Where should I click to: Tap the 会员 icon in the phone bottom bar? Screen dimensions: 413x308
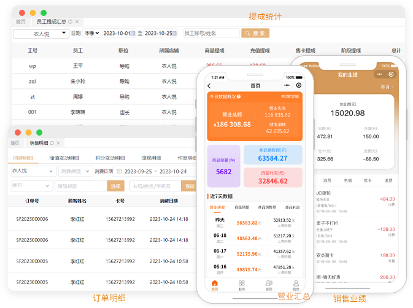[269, 284]
